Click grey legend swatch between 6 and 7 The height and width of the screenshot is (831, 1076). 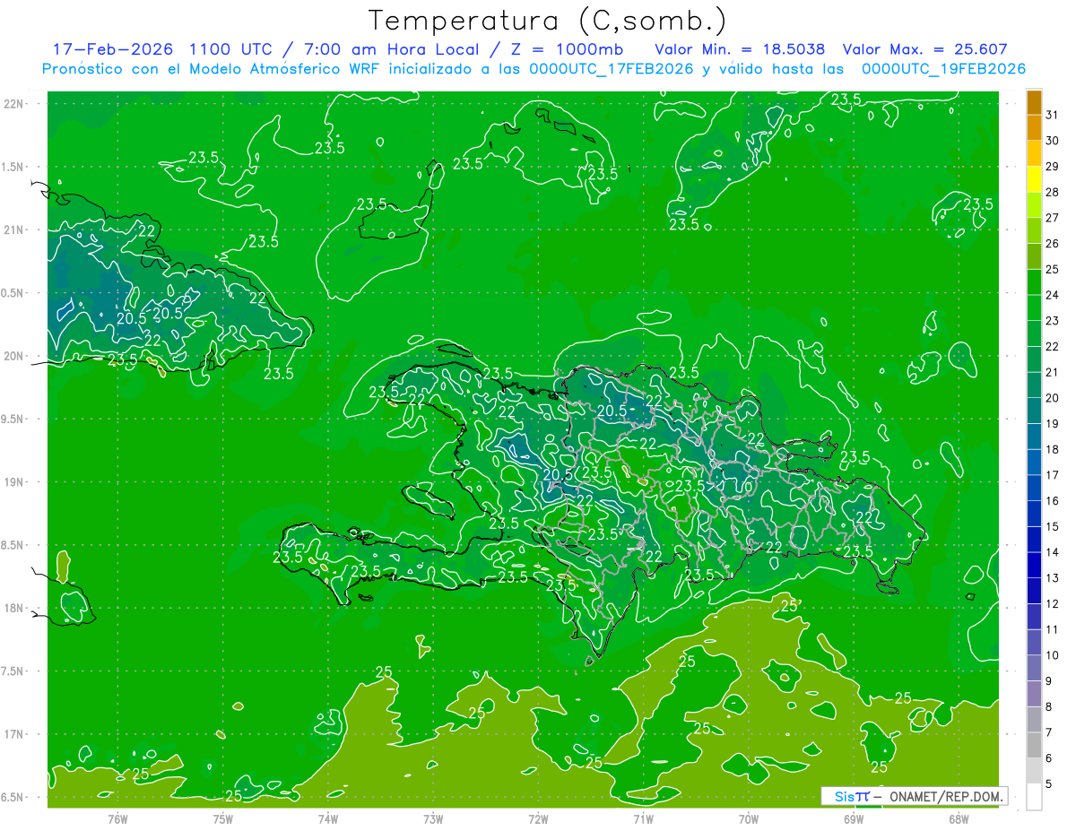click(1034, 746)
